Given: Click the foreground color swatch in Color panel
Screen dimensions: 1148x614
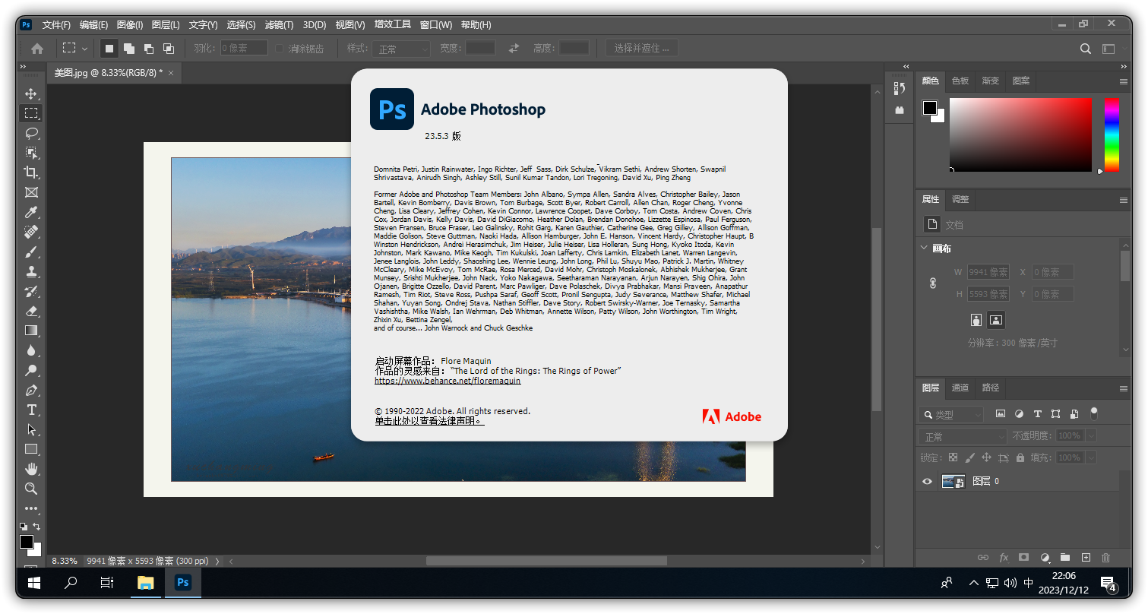Looking at the screenshot, I should point(930,108).
